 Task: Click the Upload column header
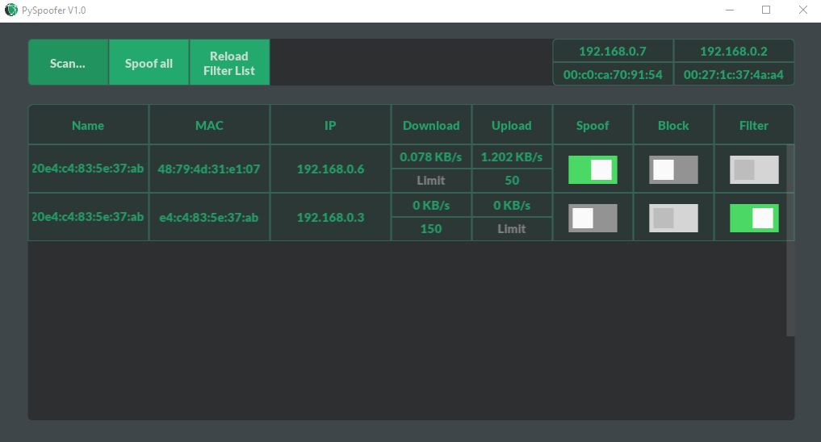[512, 125]
